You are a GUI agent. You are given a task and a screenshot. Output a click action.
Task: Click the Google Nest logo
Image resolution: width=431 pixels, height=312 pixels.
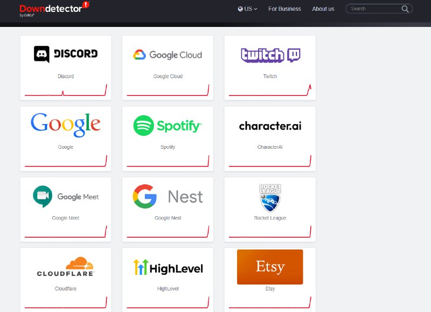(168, 196)
